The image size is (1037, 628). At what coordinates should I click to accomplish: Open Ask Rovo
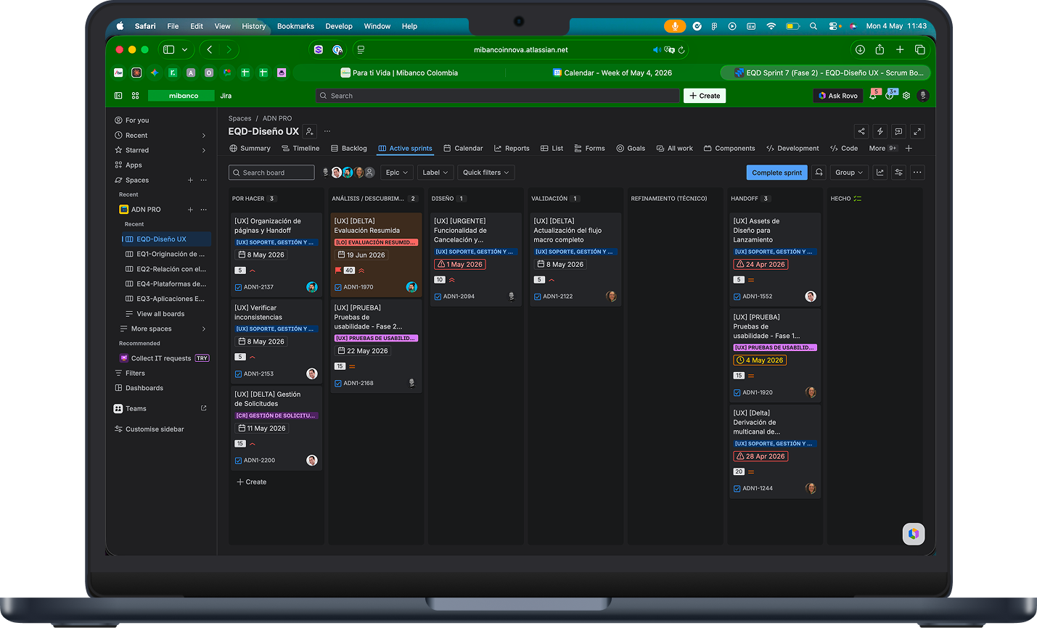point(838,96)
